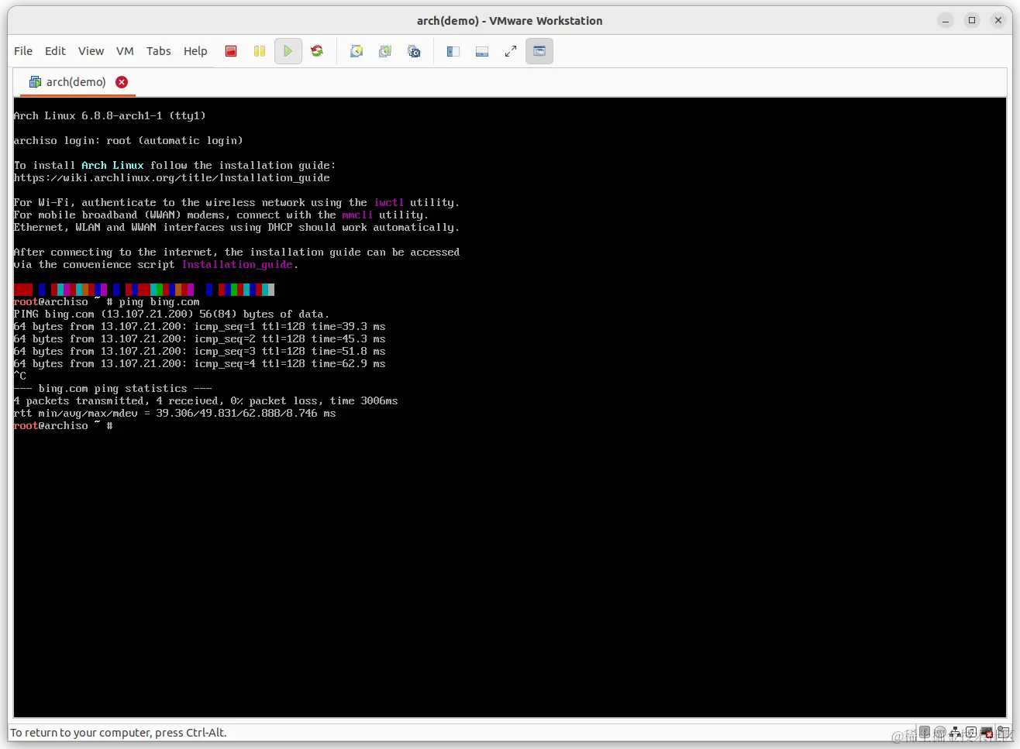The height and width of the screenshot is (749, 1020).
Task: Click the 'To return to your computer' status text
Action: click(x=119, y=733)
